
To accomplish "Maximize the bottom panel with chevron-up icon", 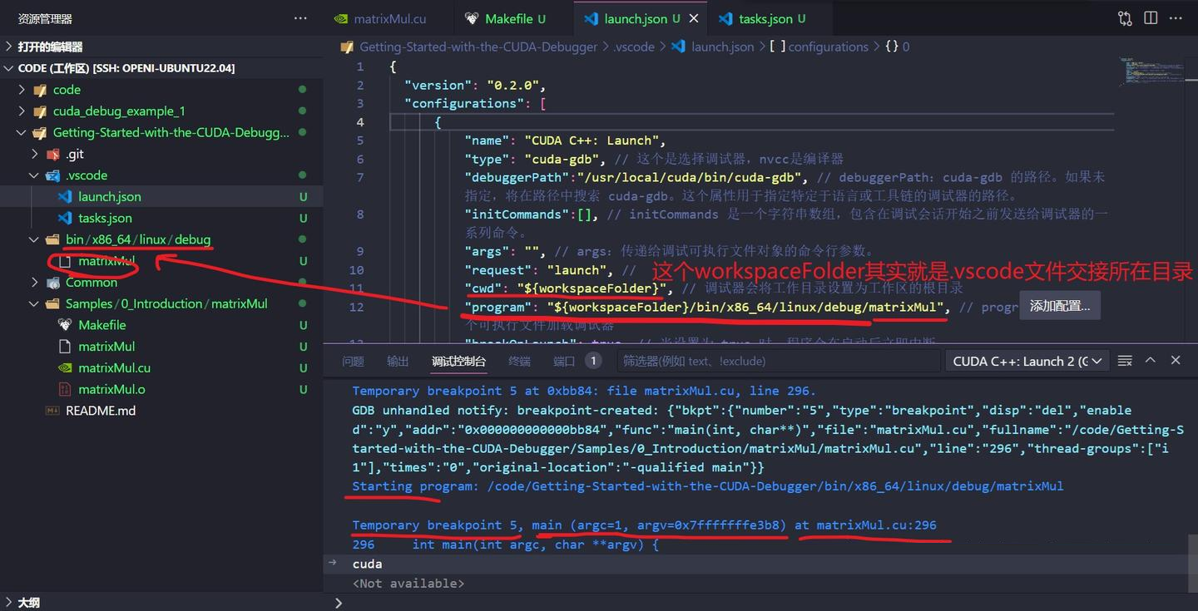I will coord(1151,360).
